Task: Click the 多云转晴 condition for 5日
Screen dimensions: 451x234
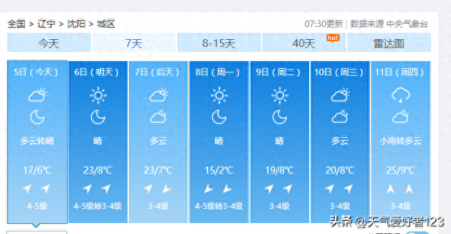Action: pyautogui.click(x=37, y=141)
